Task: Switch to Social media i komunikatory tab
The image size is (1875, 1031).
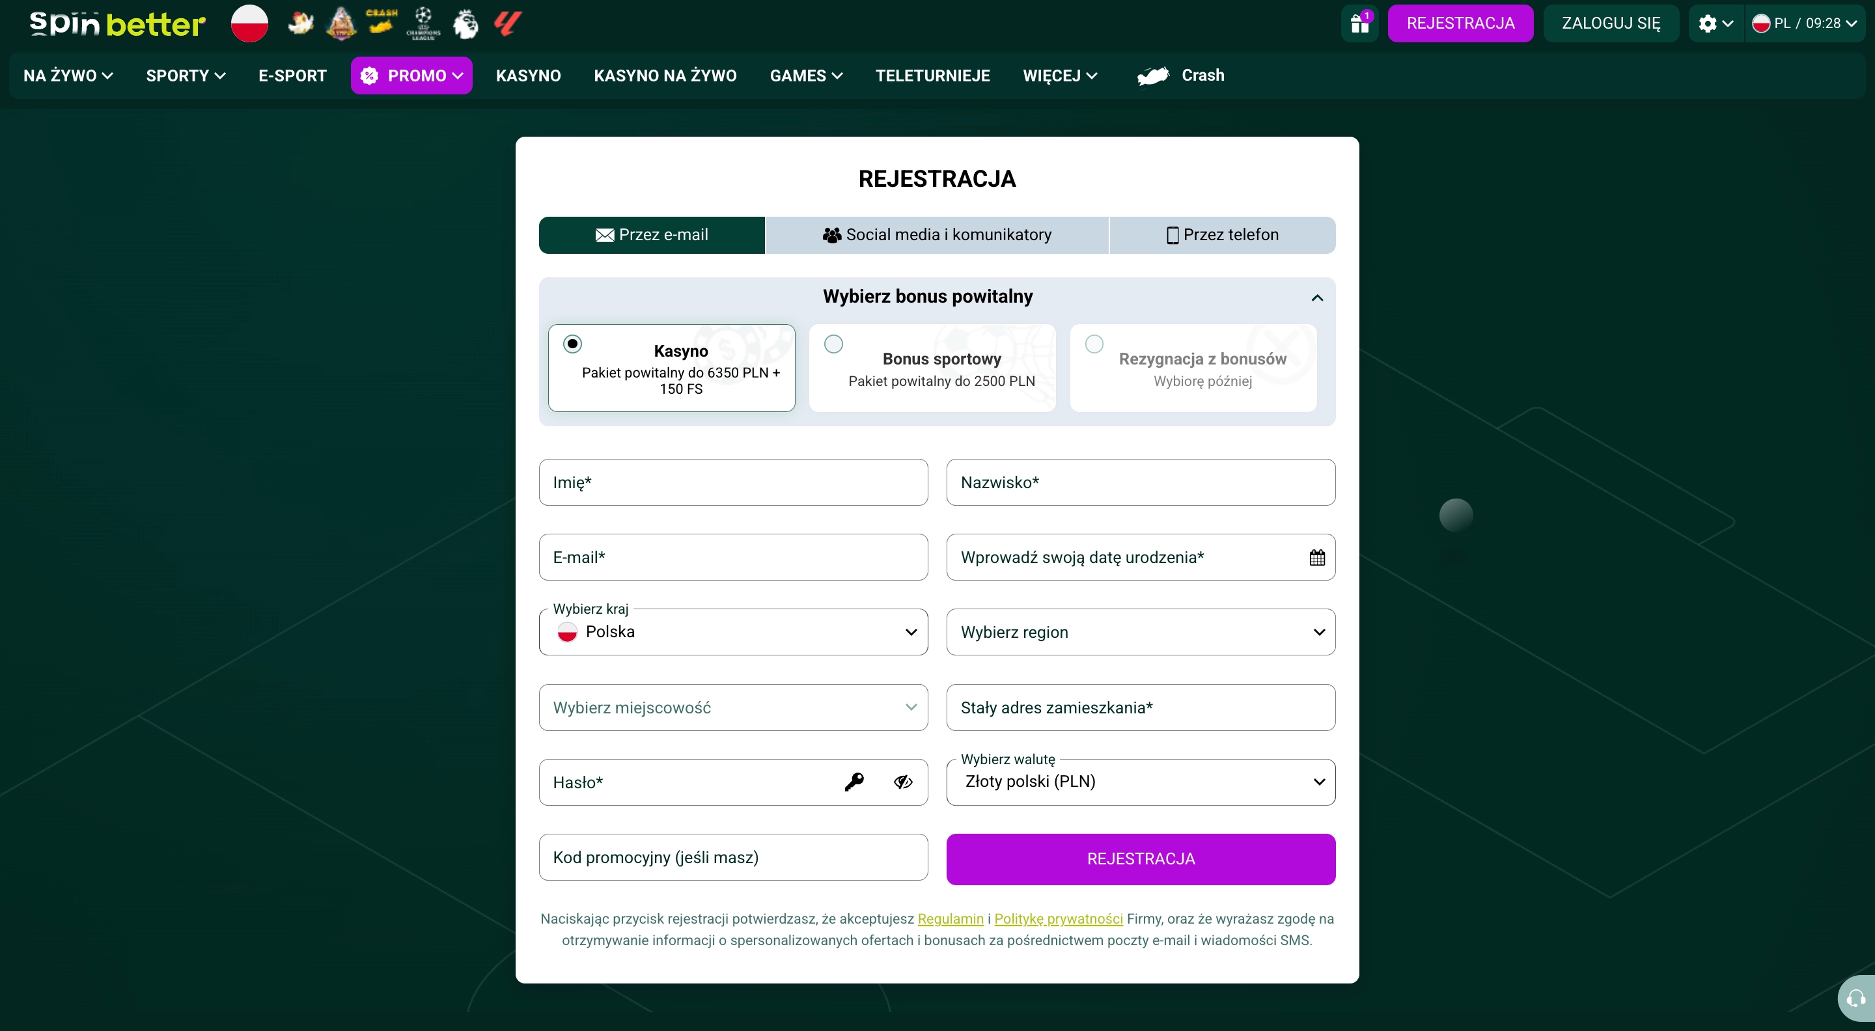Action: point(937,235)
